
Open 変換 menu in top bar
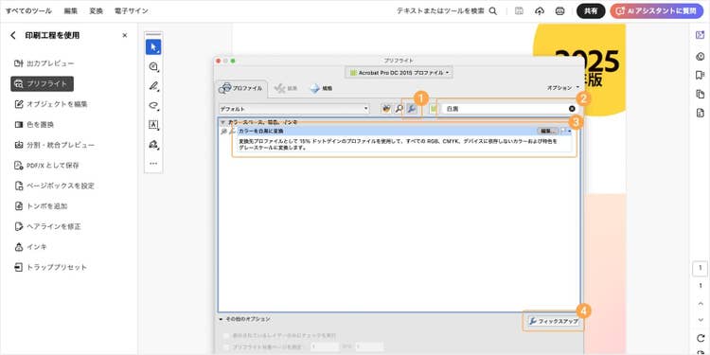(96, 10)
